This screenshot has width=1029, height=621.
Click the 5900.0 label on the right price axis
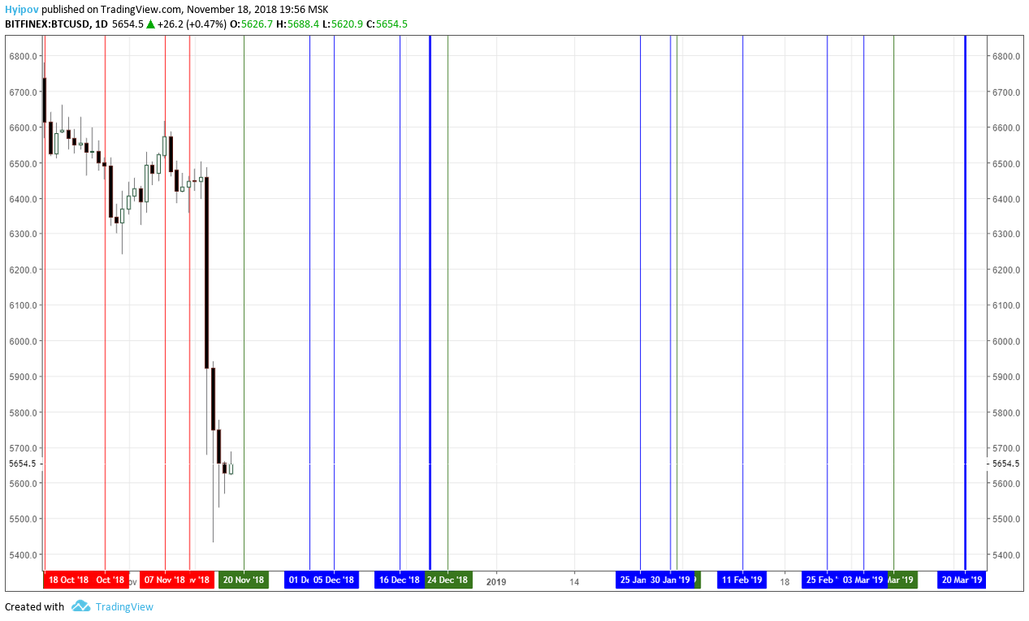(1007, 377)
